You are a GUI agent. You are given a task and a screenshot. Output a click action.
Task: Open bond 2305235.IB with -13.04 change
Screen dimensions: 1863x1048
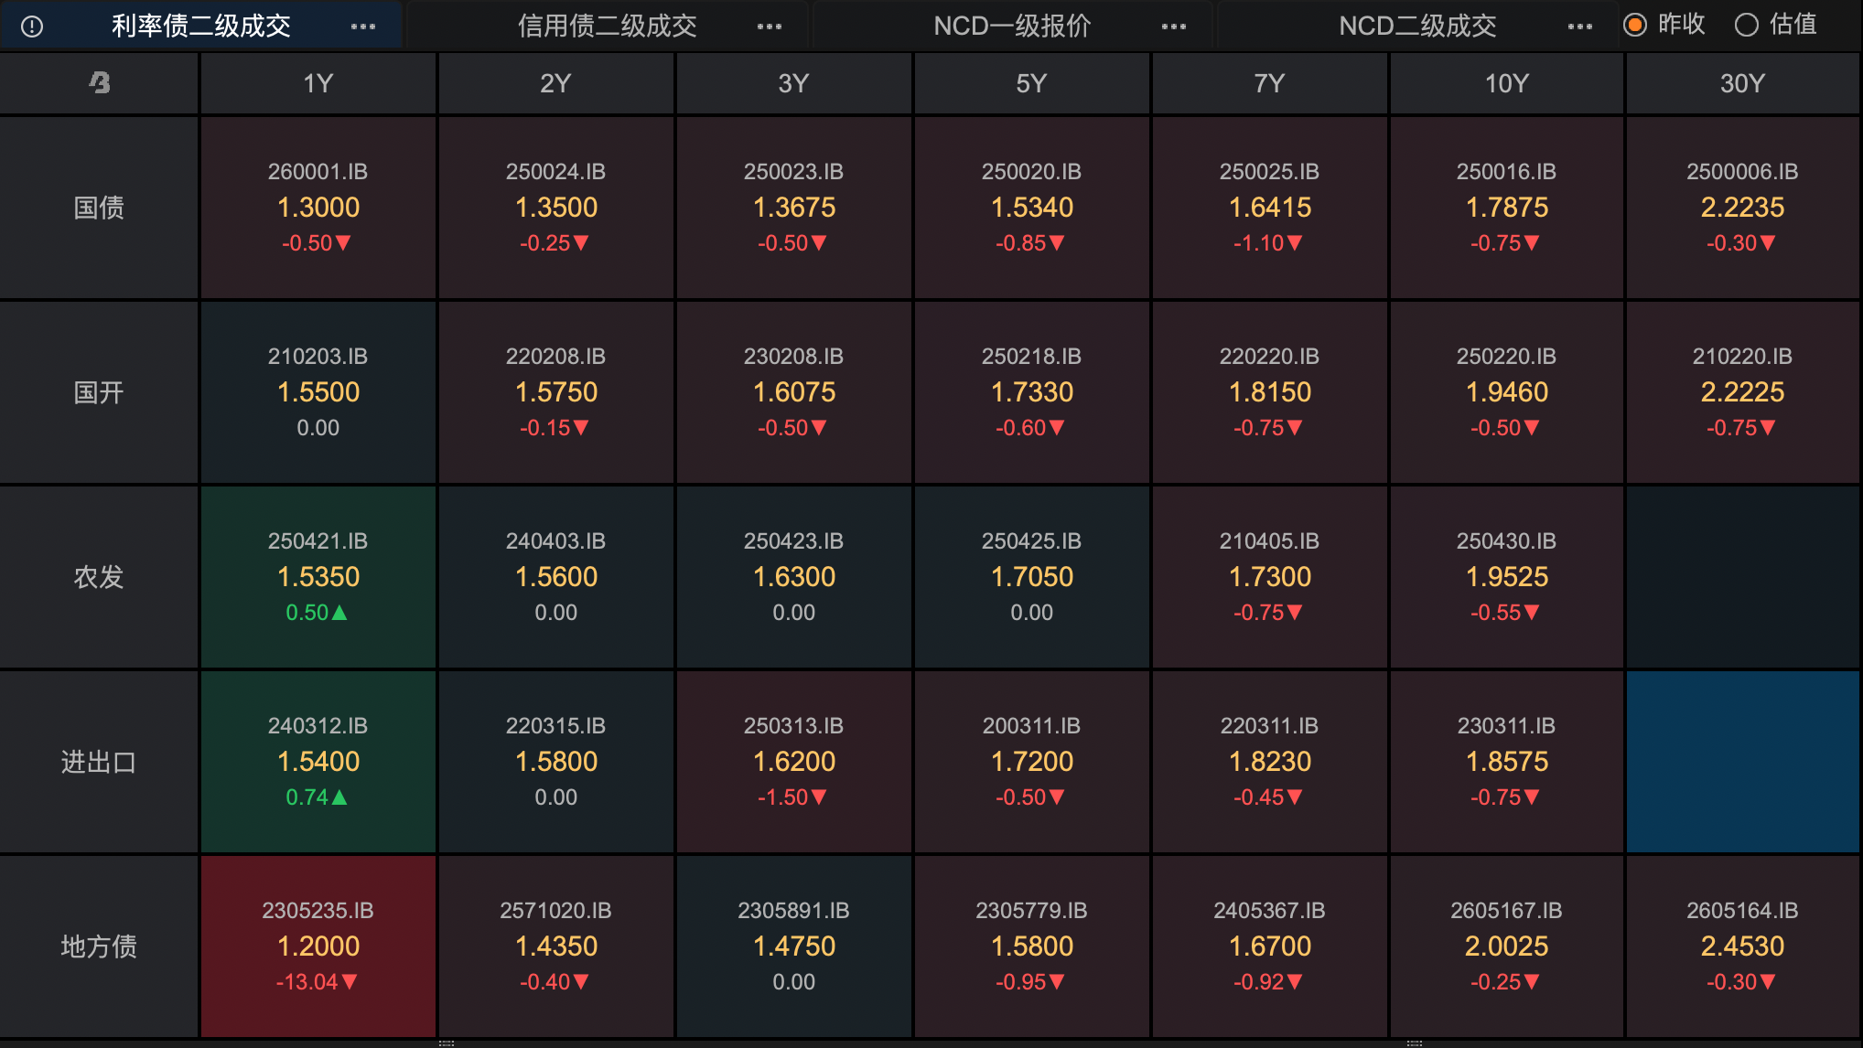[x=318, y=946]
